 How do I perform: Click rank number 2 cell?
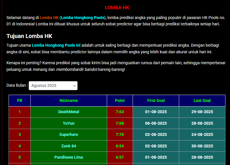point(20,123)
